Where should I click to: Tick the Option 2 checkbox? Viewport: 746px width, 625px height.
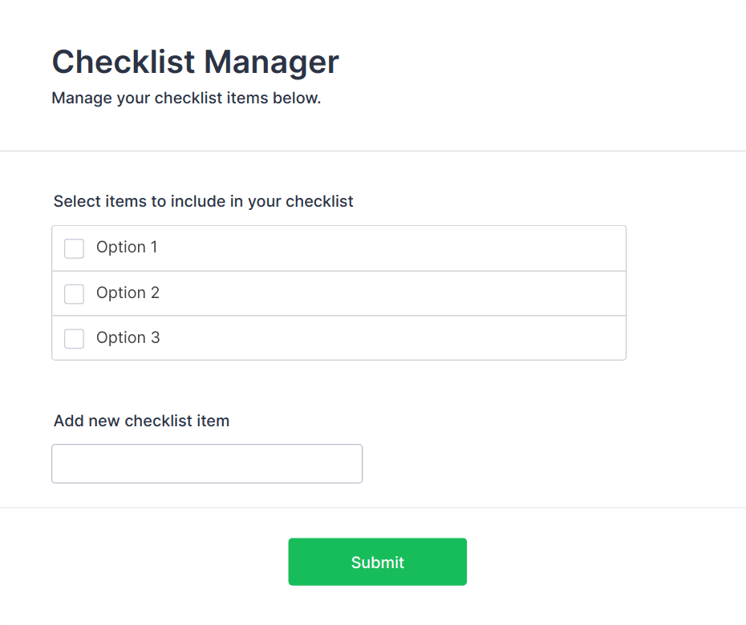(74, 294)
